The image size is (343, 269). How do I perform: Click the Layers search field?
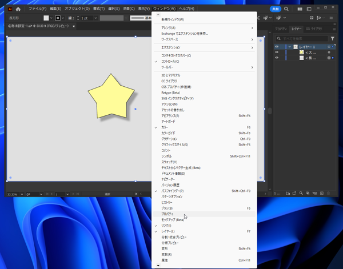point(302,39)
